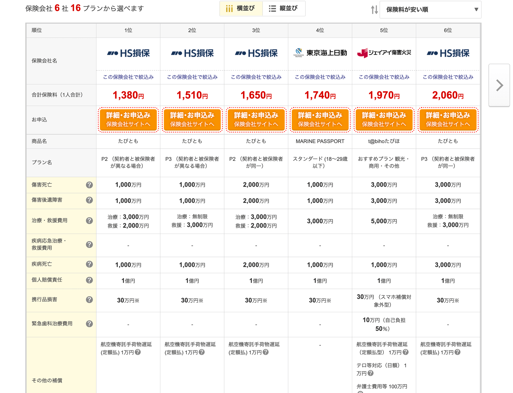This screenshot has height=393, width=513.
Task: Switch to 横並び layout view
Action: [x=241, y=9]
